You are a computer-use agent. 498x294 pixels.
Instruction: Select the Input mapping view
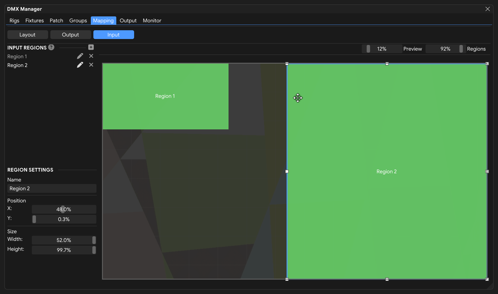tap(113, 35)
